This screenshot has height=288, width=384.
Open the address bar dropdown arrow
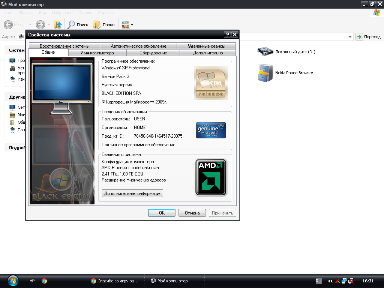(350, 37)
